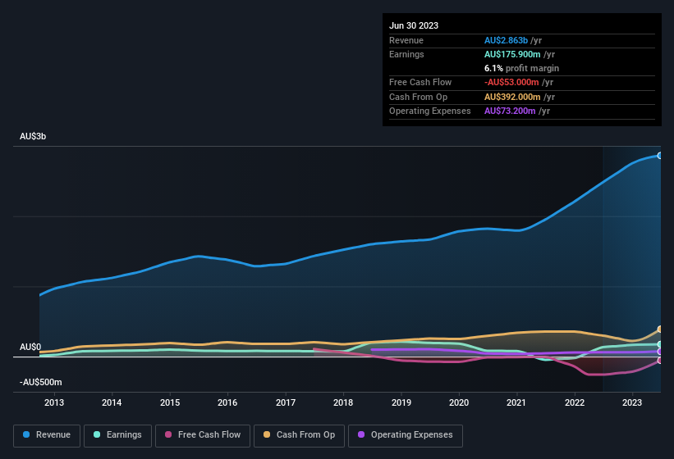Select the 2023 label on the x-axis
674x459 pixels.
point(632,402)
